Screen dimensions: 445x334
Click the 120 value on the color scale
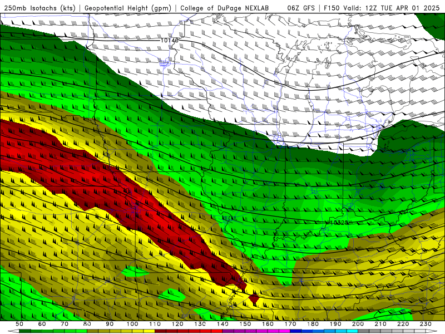177,324
